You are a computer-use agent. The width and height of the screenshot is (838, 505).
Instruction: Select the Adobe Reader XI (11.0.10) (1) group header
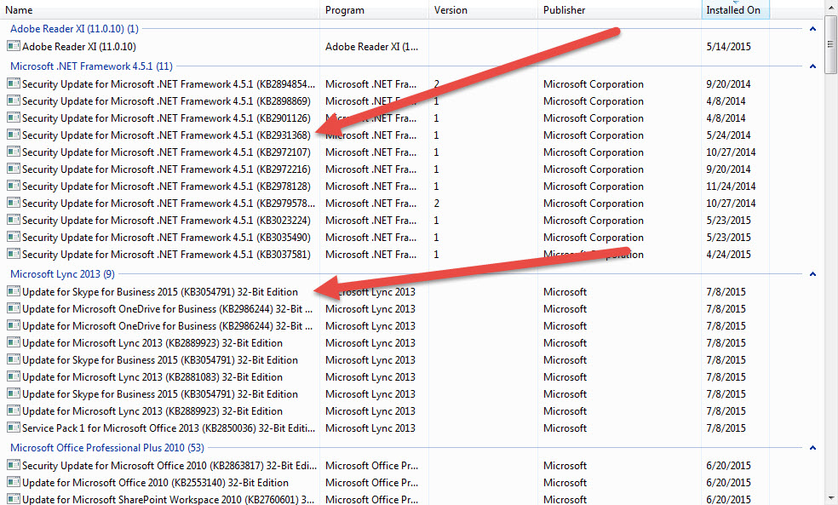(74, 29)
